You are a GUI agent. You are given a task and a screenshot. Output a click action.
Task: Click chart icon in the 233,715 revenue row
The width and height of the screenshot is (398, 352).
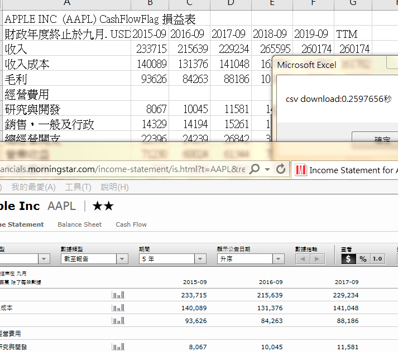click(118, 295)
